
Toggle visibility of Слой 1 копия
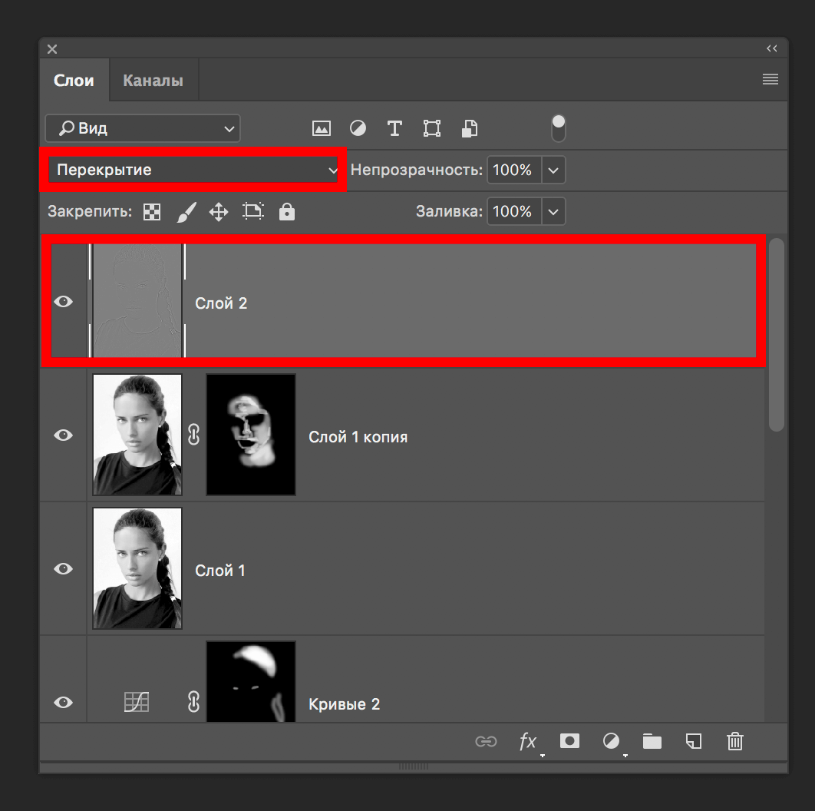pyautogui.click(x=64, y=435)
